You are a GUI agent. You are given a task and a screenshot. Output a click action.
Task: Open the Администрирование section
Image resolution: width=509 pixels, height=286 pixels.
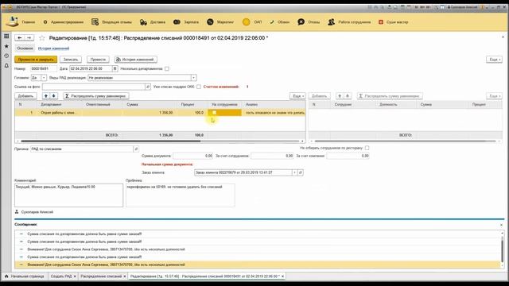coord(64,22)
